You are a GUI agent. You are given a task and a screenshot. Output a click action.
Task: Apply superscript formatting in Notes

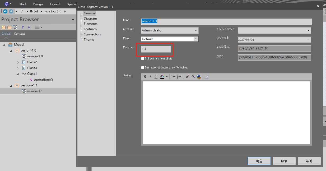(187, 77)
